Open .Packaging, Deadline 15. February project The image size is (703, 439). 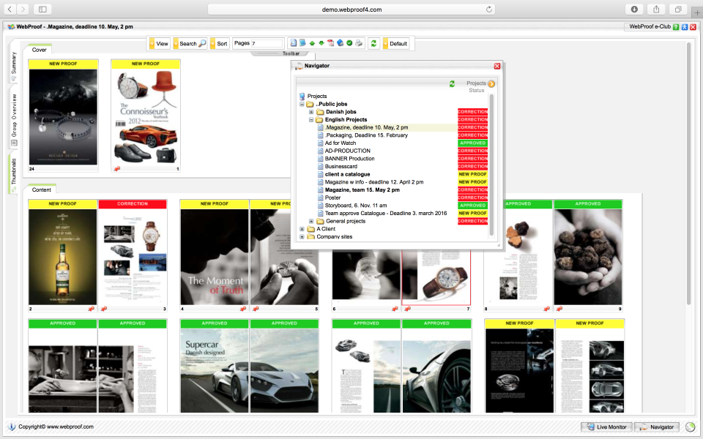coord(366,135)
